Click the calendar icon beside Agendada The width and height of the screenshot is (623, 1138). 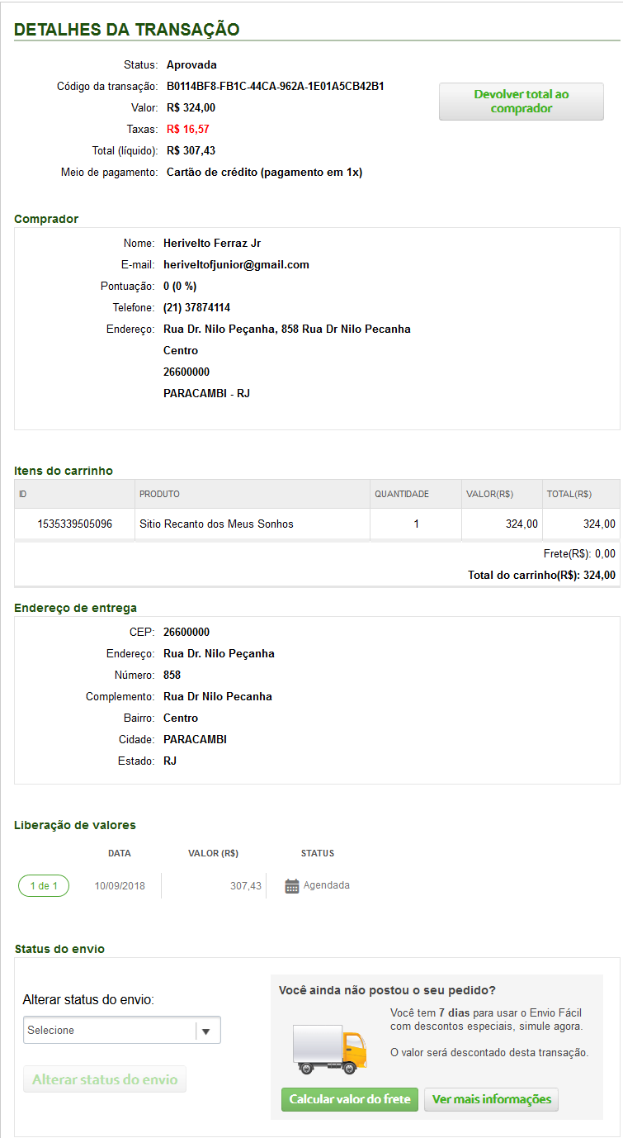pyautogui.click(x=291, y=886)
